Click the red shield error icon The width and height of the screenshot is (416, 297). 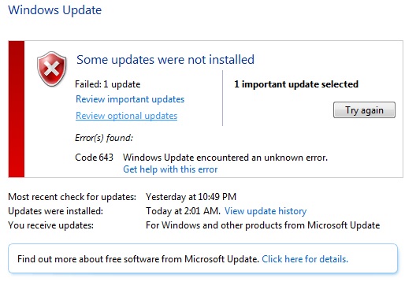pyautogui.click(x=52, y=69)
